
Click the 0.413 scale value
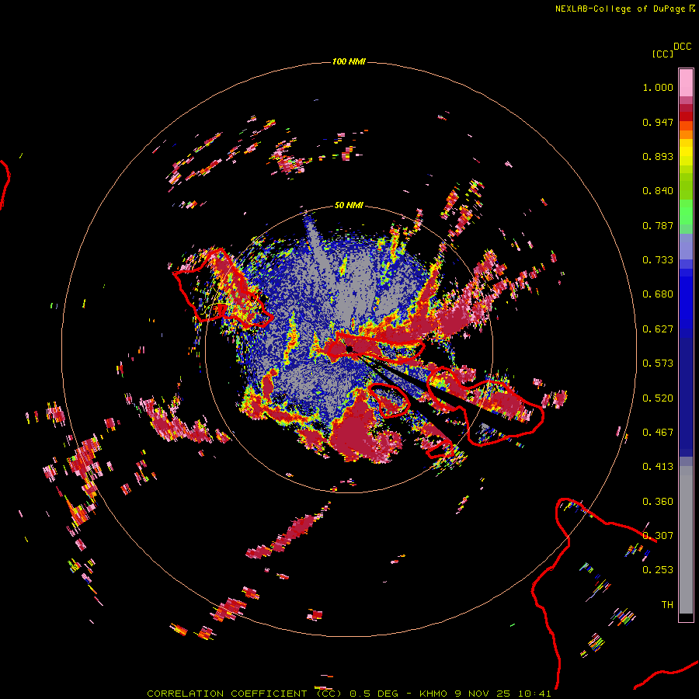[658, 467]
